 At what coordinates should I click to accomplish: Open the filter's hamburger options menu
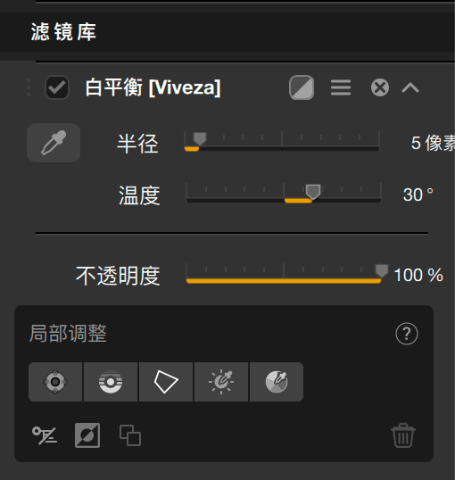[341, 87]
